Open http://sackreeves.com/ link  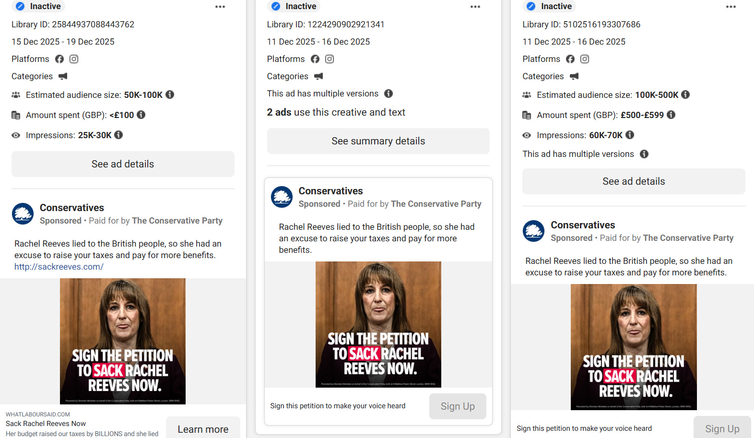click(59, 267)
